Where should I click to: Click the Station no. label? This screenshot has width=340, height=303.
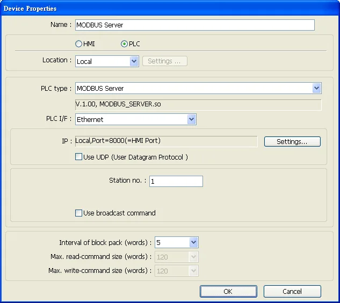click(x=127, y=181)
